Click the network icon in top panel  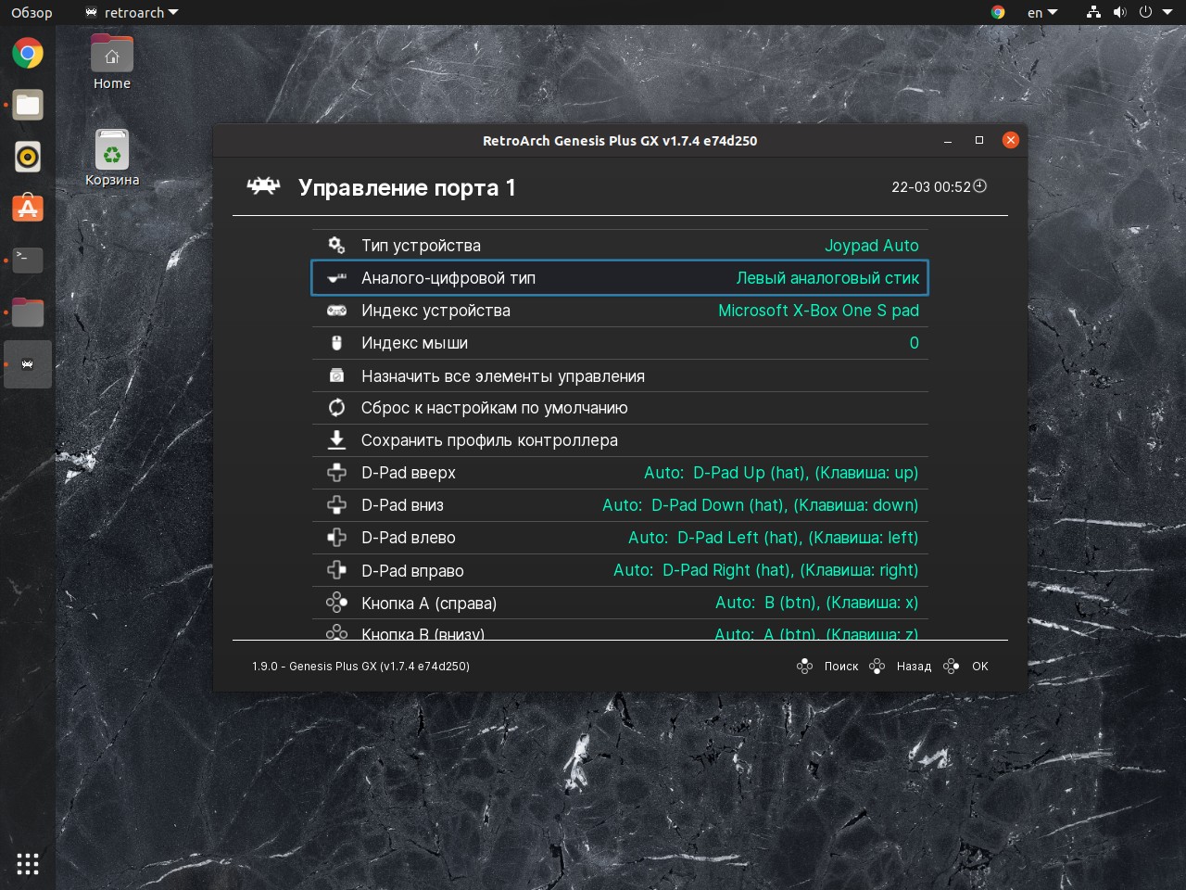coord(1093,12)
